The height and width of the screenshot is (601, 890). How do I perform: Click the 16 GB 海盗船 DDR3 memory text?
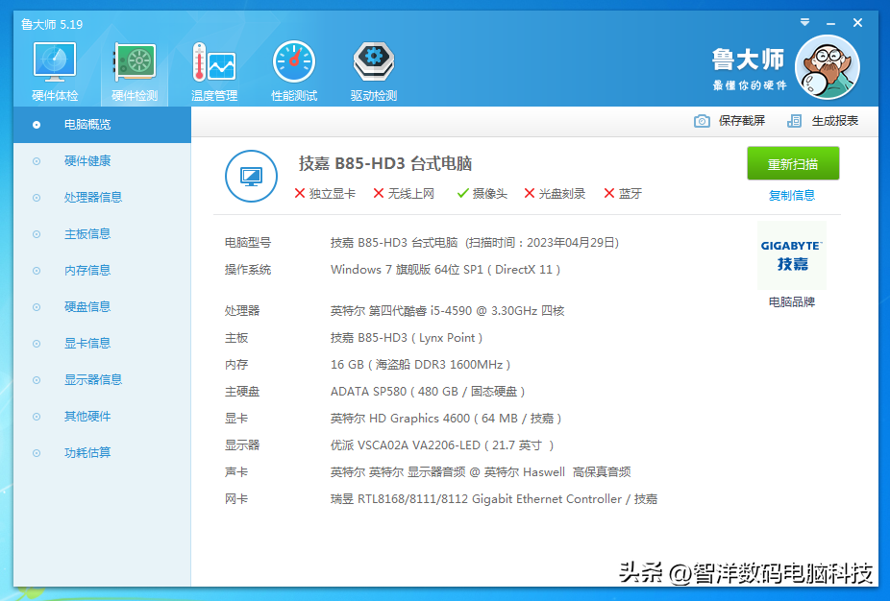coord(420,365)
